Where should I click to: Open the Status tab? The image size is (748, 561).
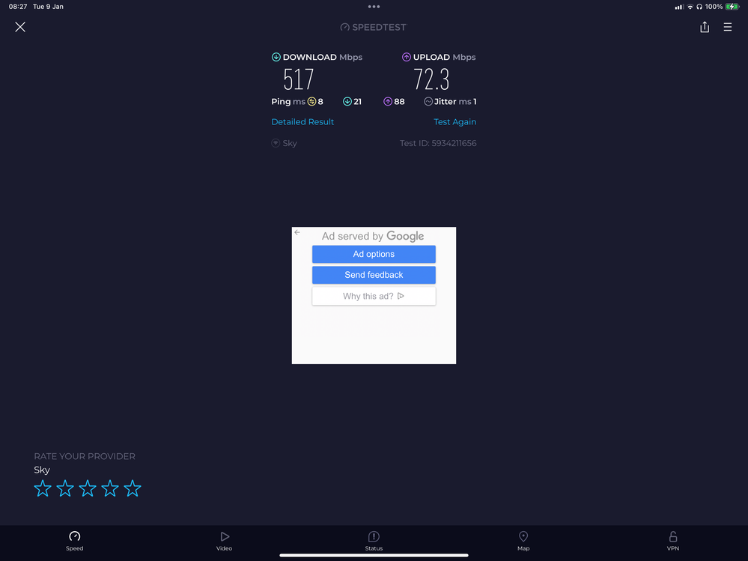point(374,541)
